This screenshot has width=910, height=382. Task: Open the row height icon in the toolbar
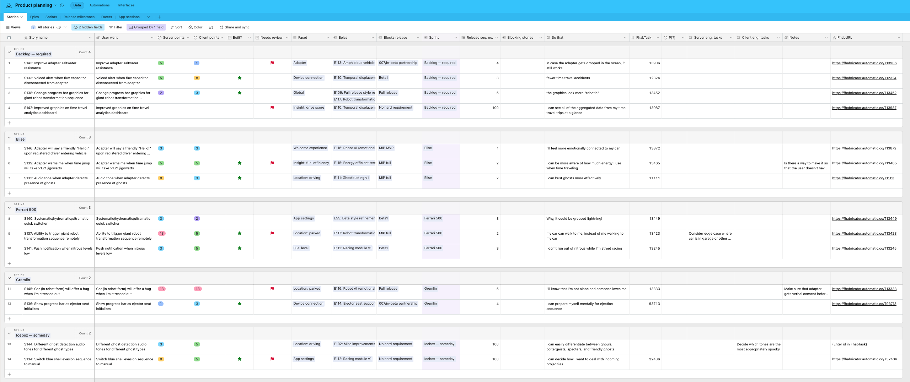pos(211,27)
